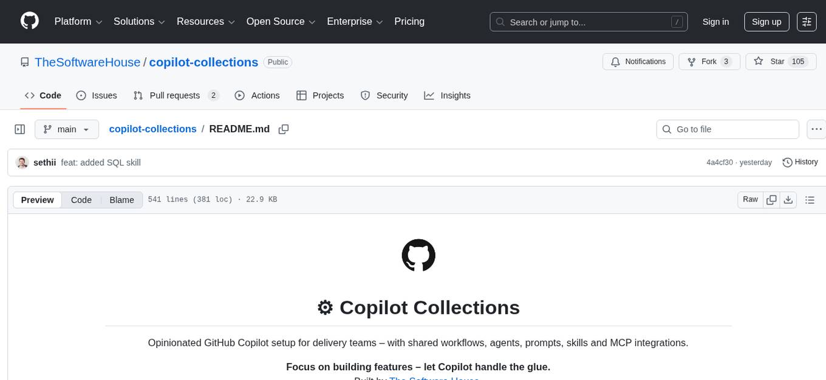
Task: Click the appearance settings icon beside Sign up
Action: point(807,21)
